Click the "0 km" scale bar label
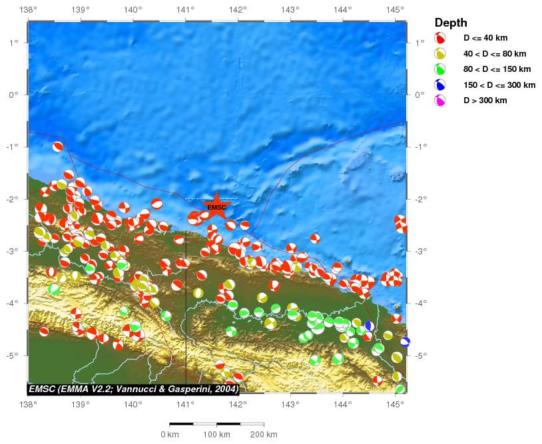The height and width of the screenshot is (444, 542). tap(170, 435)
